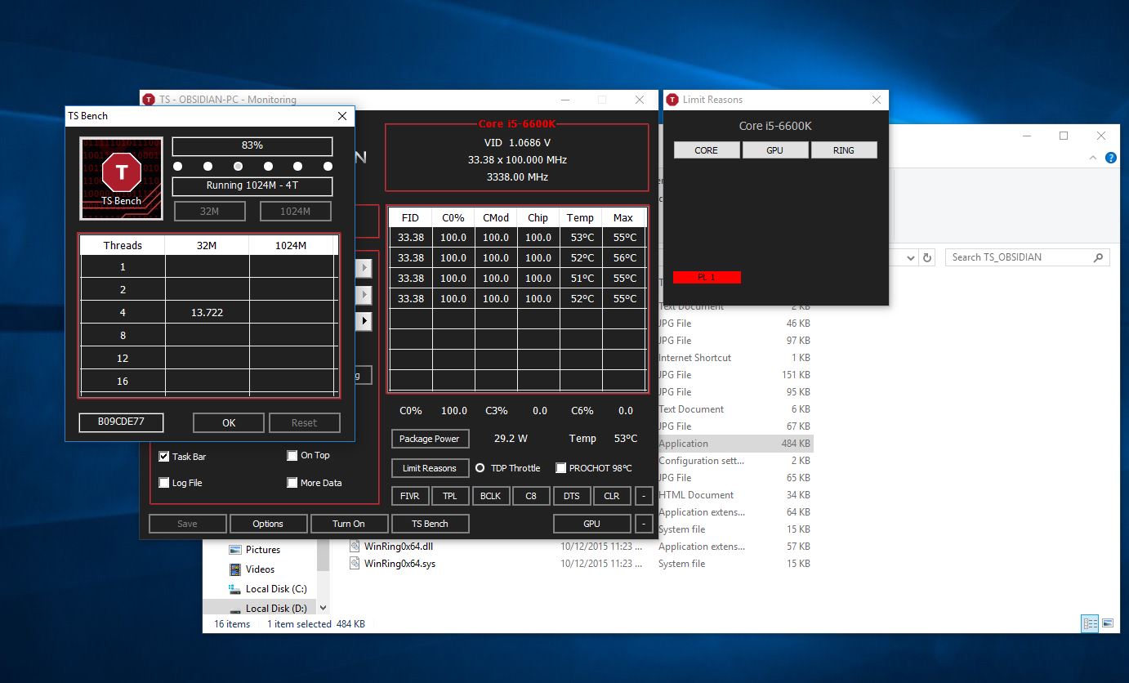Viewport: 1129px width, 683px height.
Task: Click OK in TS Bench dialog
Action: pyautogui.click(x=229, y=422)
